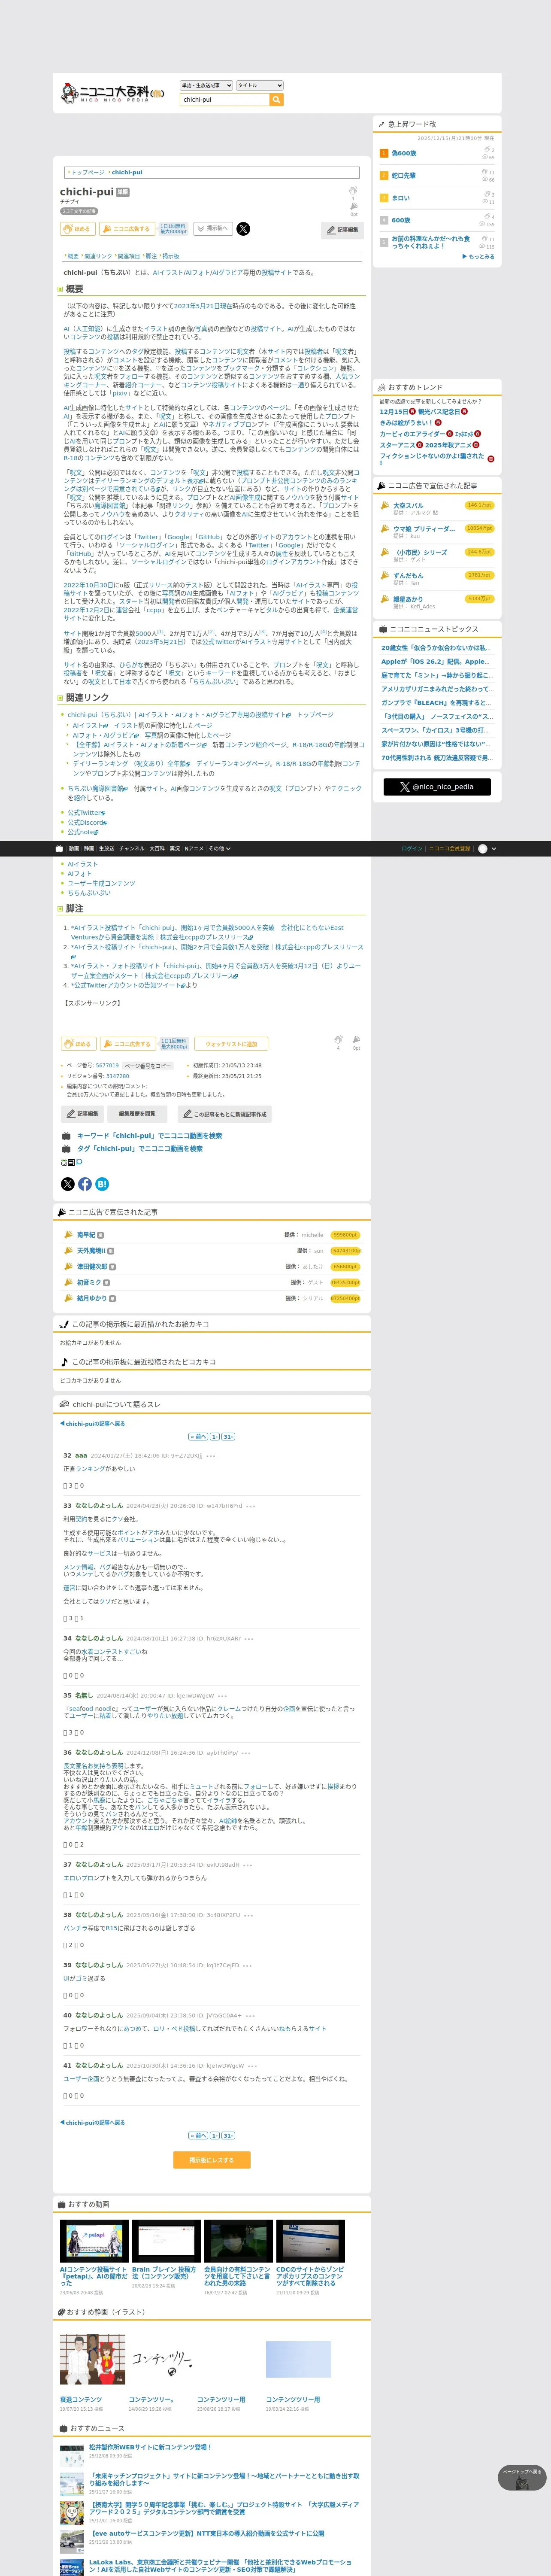Image resolution: width=551 pixels, height=2576 pixels.
Task: Jump to 掲示板 in table of contents
Action: click(171, 256)
